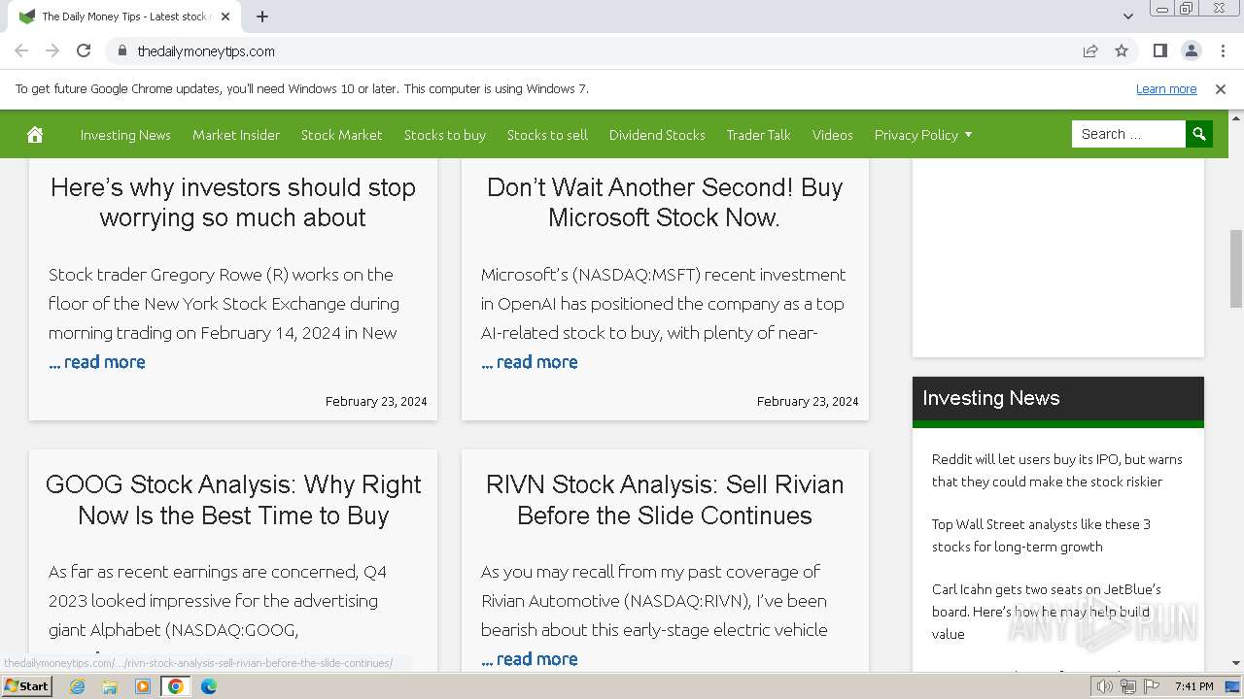Click the network tray icon

coord(1127,686)
